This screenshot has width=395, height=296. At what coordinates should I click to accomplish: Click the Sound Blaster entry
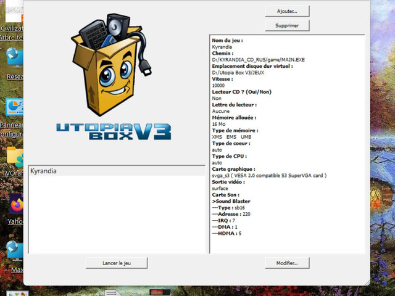231,202
